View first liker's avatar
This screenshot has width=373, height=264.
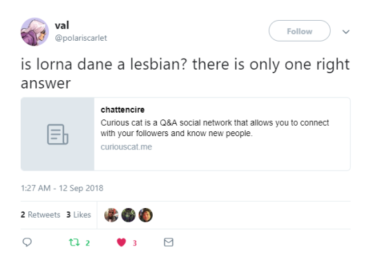(x=111, y=215)
